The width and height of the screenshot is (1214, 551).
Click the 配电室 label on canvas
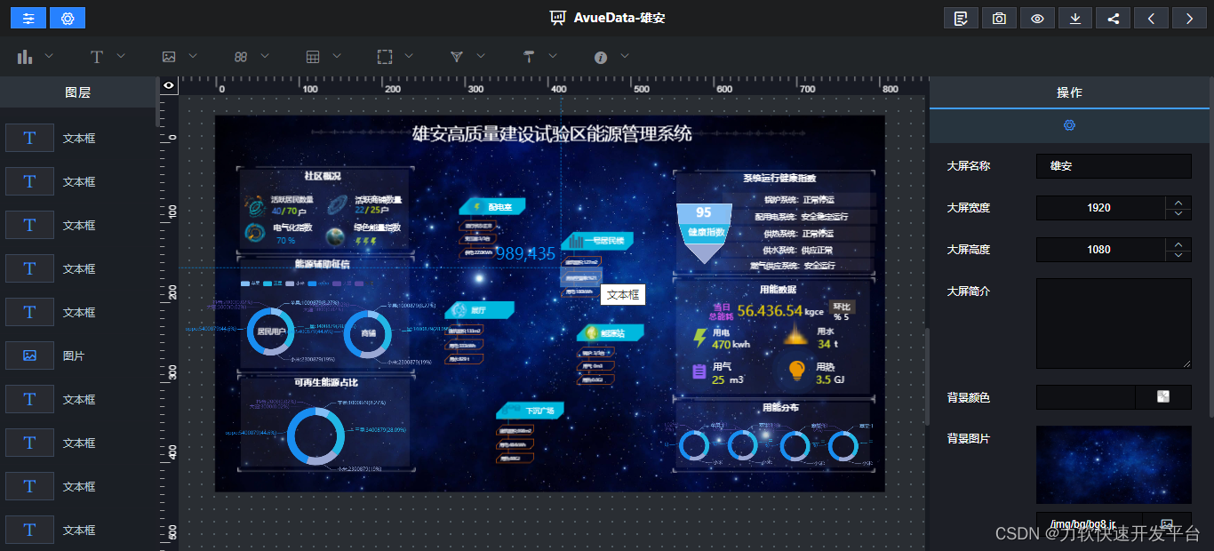pos(493,206)
